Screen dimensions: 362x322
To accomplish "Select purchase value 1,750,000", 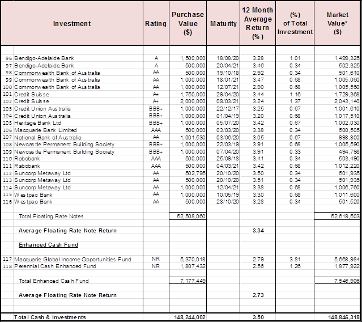I will click(x=193, y=95).
